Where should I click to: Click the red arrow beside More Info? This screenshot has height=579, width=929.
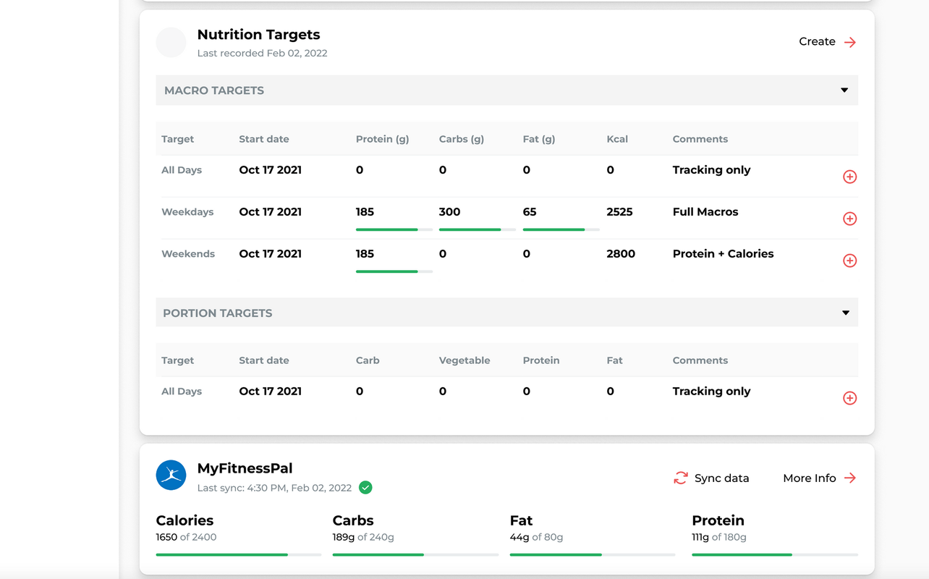pyautogui.click(x=850, y=478)
